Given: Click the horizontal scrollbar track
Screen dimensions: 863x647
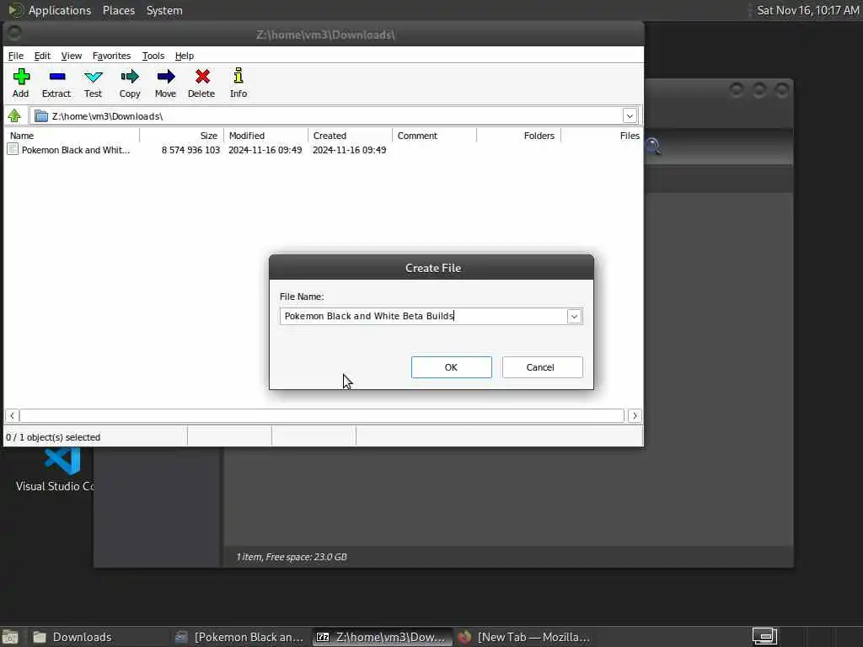Looking at the screenshot, I should [x=322, y=416].
